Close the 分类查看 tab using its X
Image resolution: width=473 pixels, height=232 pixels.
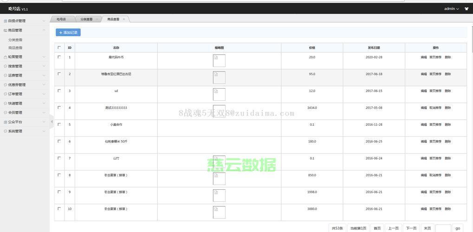point(97,19)
